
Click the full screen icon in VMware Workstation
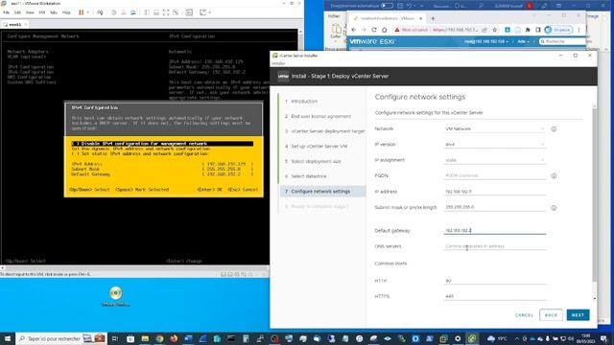coord(166,12)
